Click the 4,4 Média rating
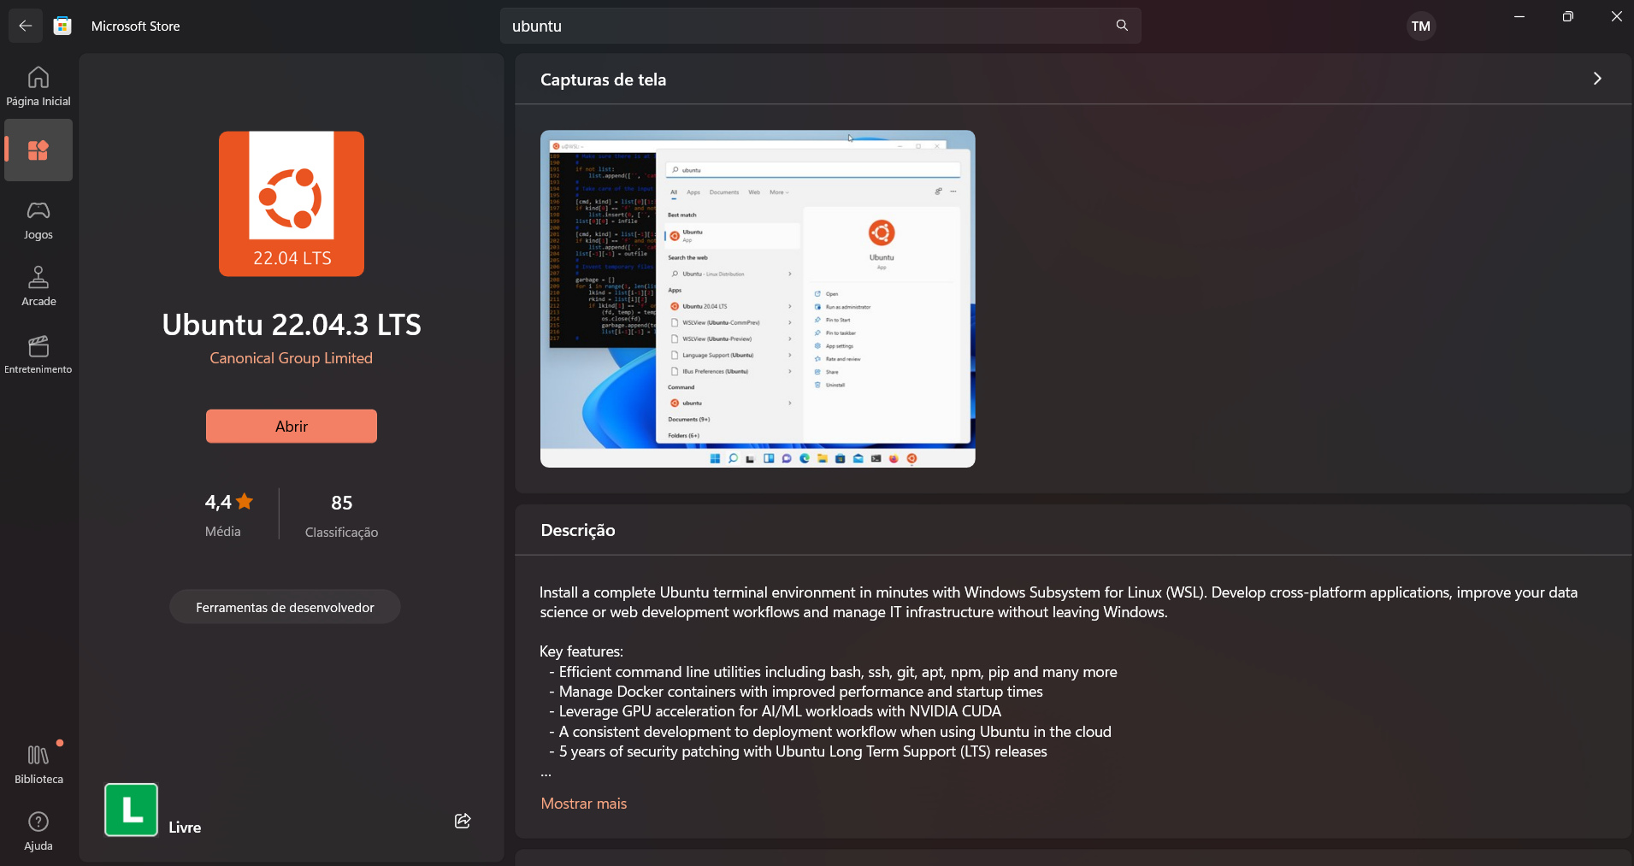The image size is (1634, 866). point(228,515)
